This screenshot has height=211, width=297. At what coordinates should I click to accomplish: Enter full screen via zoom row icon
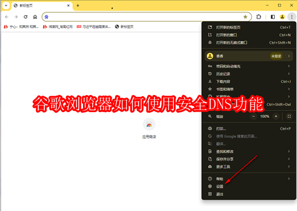tap(289, 116)
